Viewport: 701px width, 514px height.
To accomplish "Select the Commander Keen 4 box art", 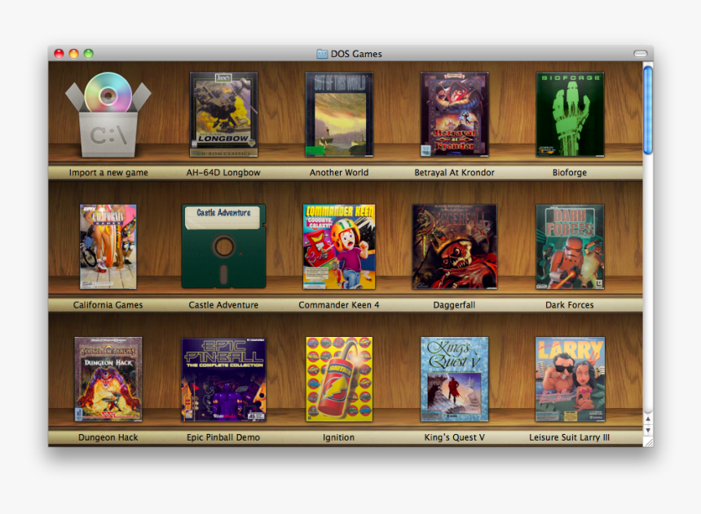I will pos(339,247).
